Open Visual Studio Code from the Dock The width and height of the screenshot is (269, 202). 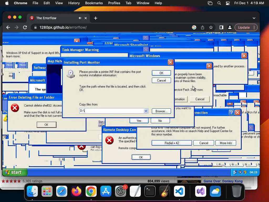[x=179, y=191]
